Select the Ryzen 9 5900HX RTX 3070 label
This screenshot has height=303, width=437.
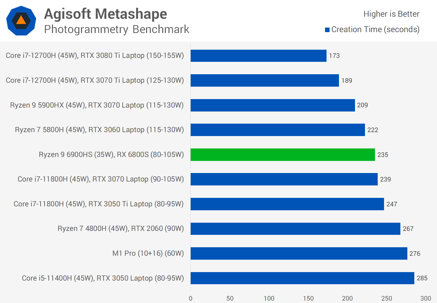click(97, 105)
